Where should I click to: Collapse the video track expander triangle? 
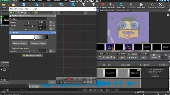coord(1,70)
